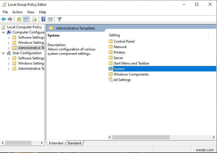Click the tree pane horizontal scrollbar
Image resolution: width=217 pixels, height=153 pixels.
(x=18, y=143)
